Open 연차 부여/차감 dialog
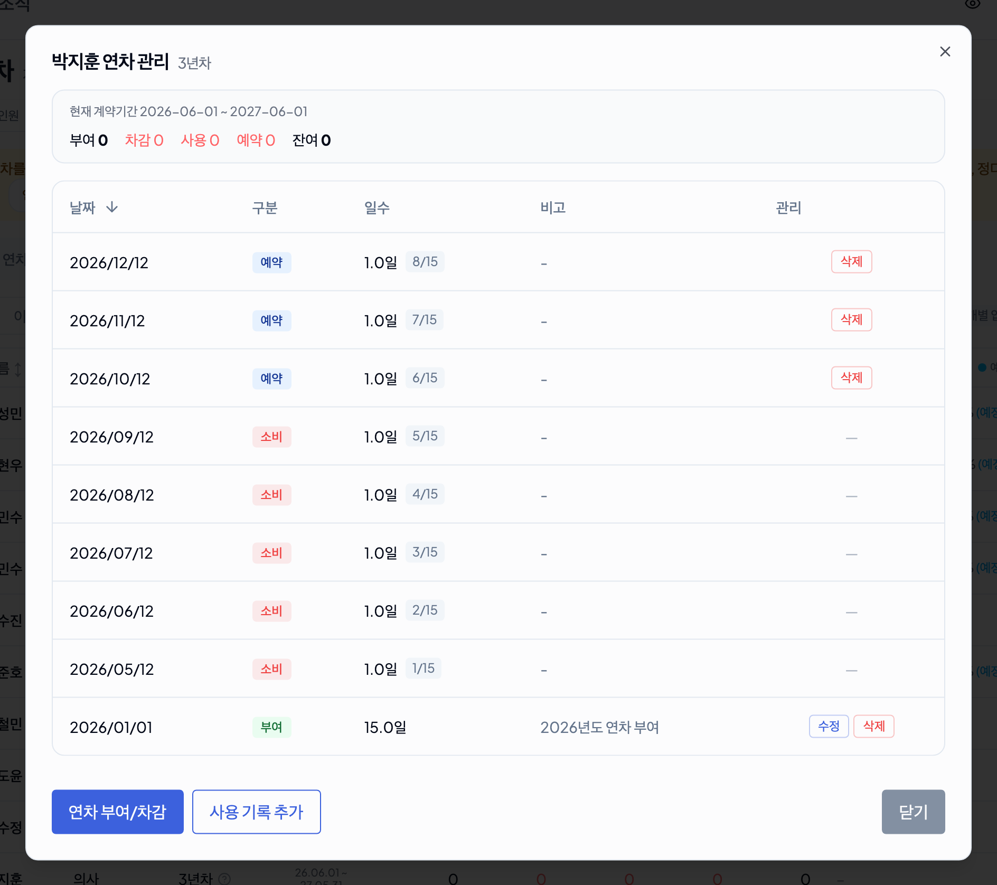997x885 pixels. click(x=118, y=812)
